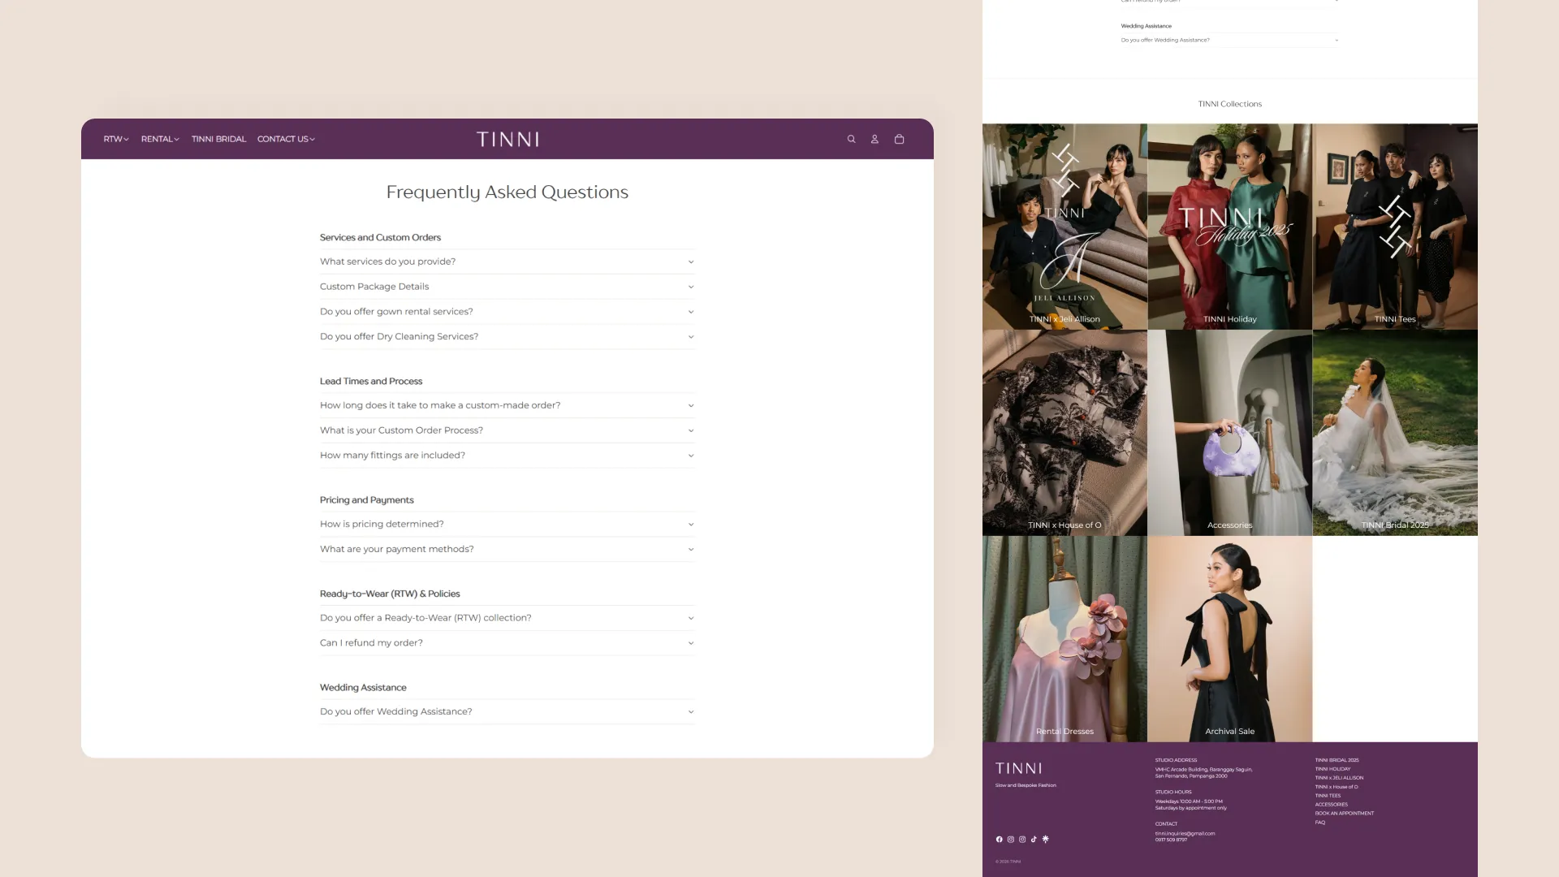Click the TINNI logo in header

coord(507,139)
